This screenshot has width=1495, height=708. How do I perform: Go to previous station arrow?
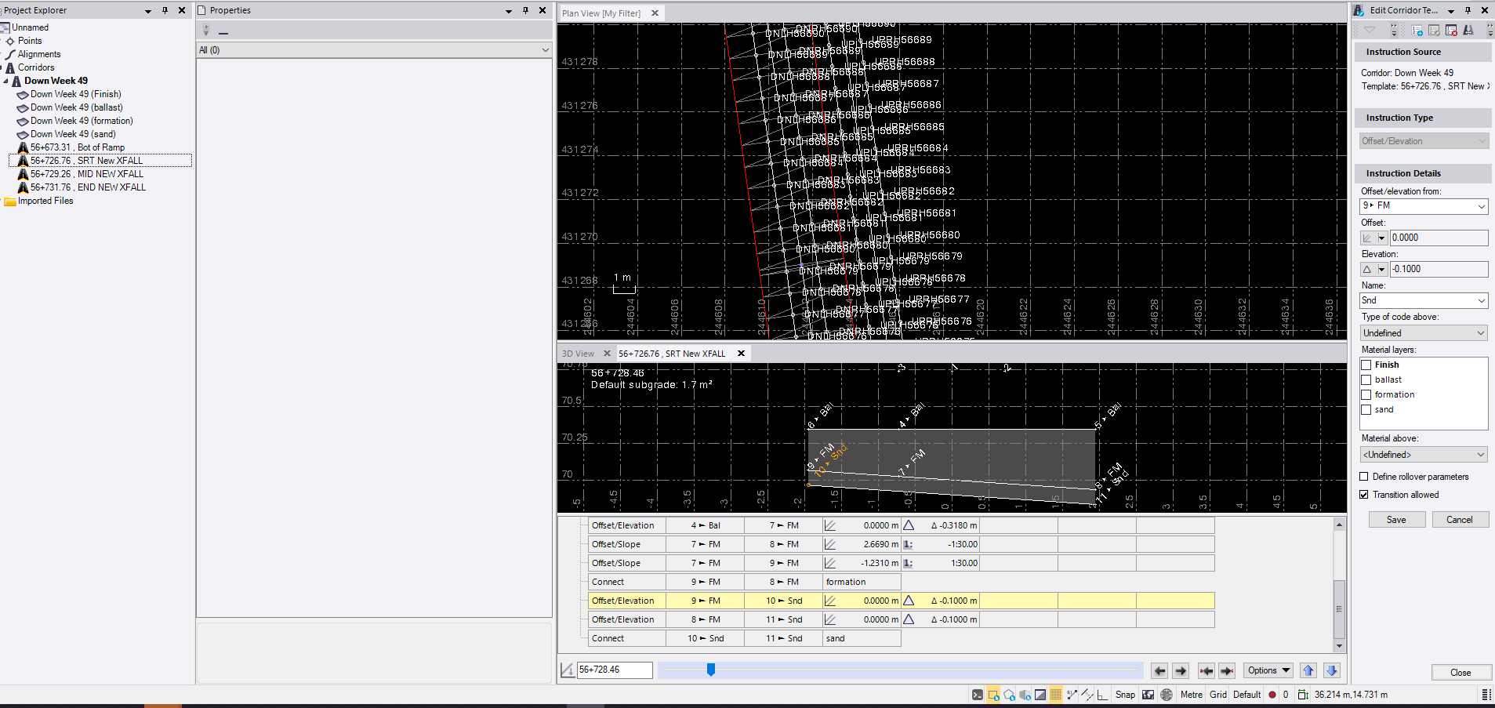tap(1159, 670)
